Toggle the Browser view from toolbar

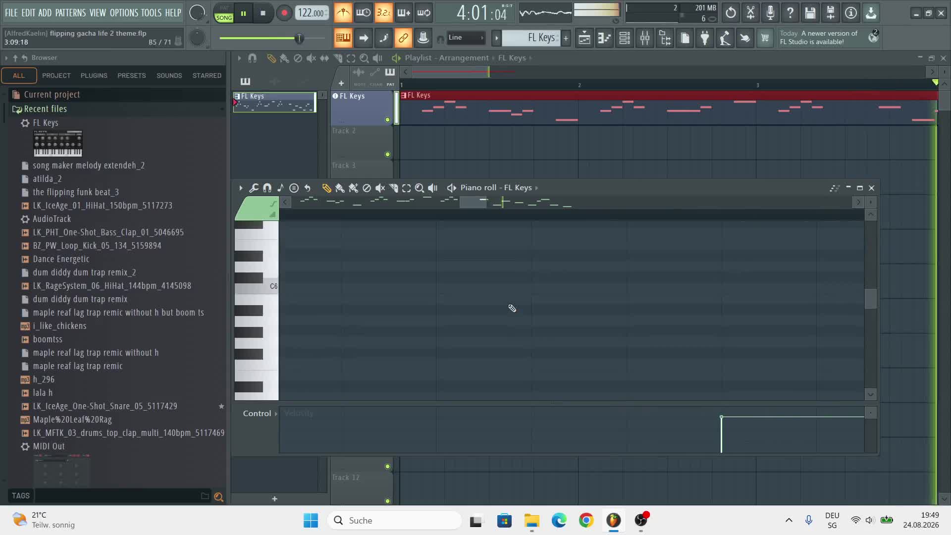tap(665, 38)
